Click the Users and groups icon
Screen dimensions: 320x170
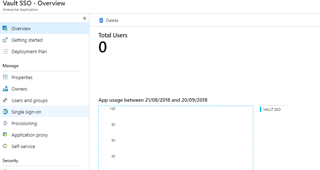(x=5, y=100)
